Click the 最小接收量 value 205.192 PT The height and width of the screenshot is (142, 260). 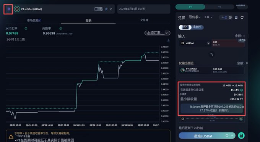coord(236,99)
